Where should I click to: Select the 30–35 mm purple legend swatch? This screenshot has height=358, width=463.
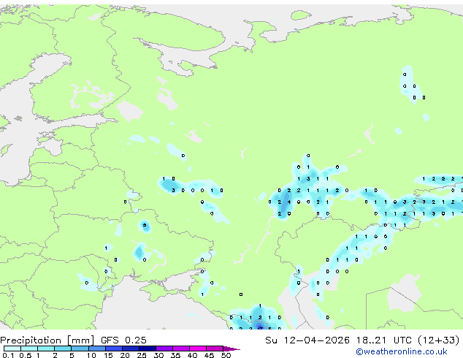click(164, 349)
